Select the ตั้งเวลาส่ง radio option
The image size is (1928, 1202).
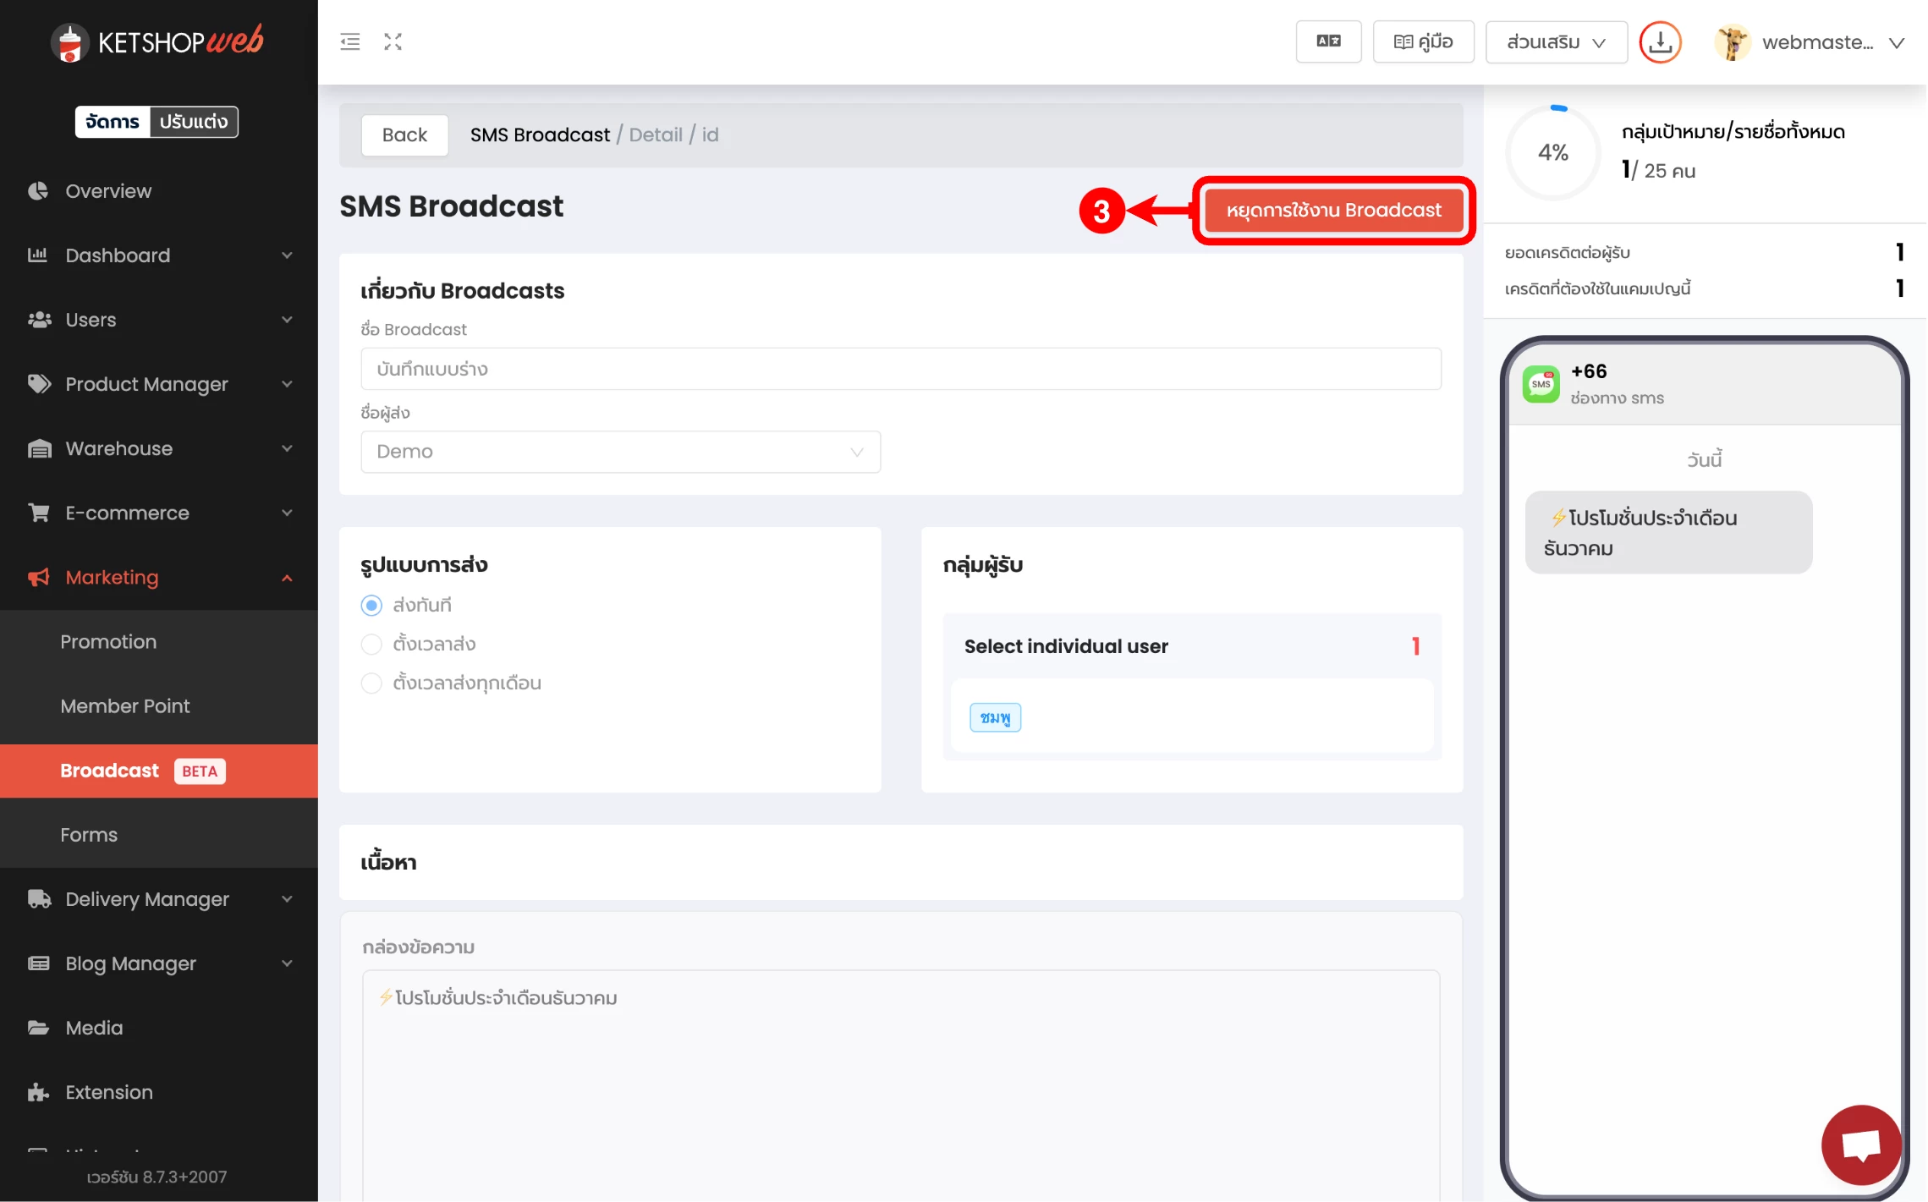(x=371, y=645)
